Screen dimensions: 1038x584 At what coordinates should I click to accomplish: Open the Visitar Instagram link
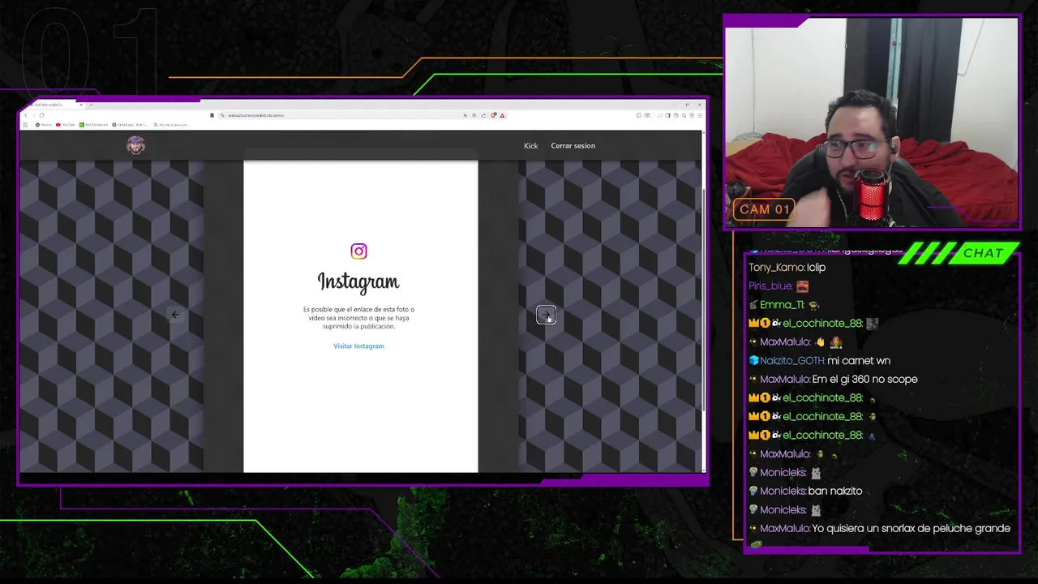[x=358, y=346]
